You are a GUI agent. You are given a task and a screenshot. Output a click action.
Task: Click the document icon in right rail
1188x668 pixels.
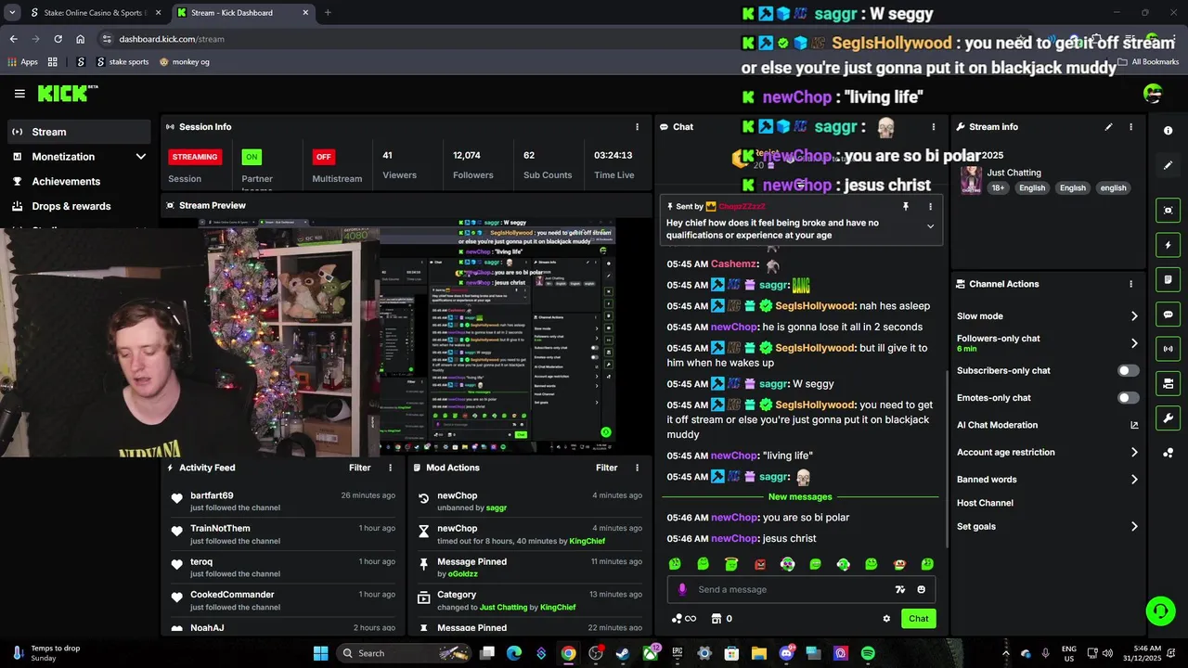tap(1168, 279)
